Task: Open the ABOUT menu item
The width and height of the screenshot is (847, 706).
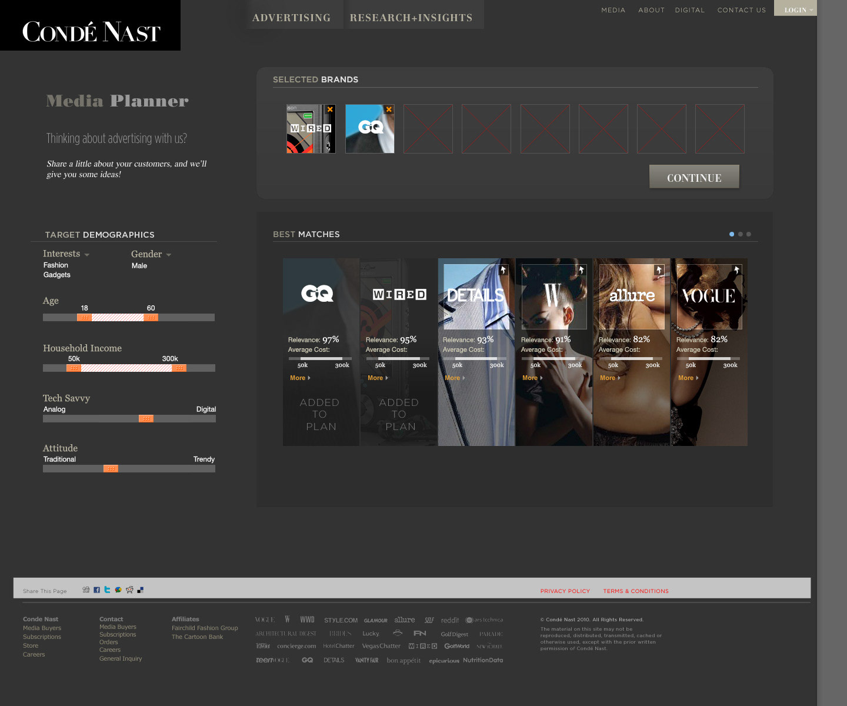Action: [652, 10]
